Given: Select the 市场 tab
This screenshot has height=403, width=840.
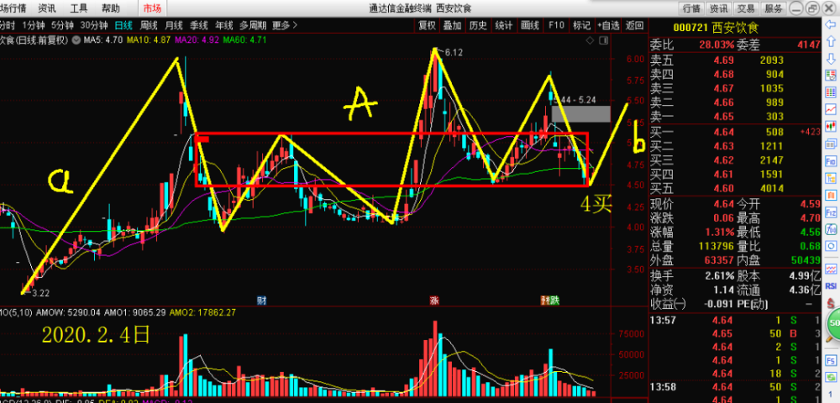Looking at the screenshot, I should point(152,8).
